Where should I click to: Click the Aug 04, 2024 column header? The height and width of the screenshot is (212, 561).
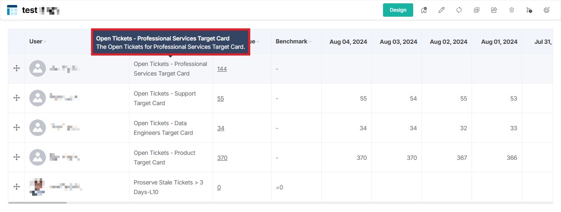pos(348,42)
